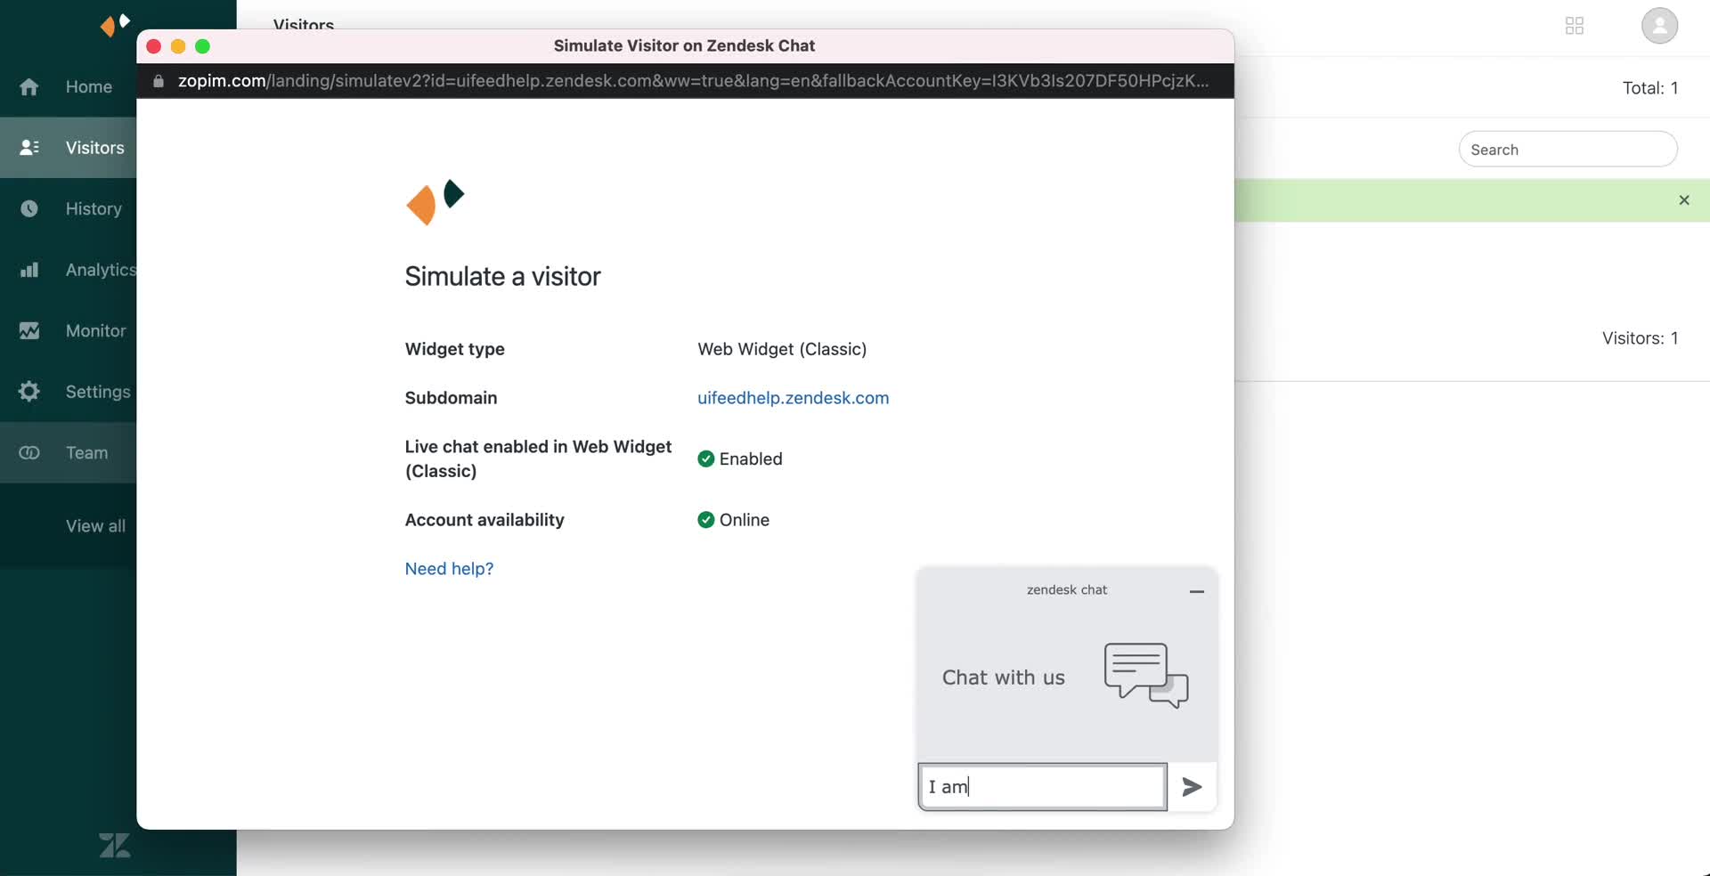Click the Zendesk Chat logo in popup
This screenshot has height=876, width=1710.
coord(436,203)
